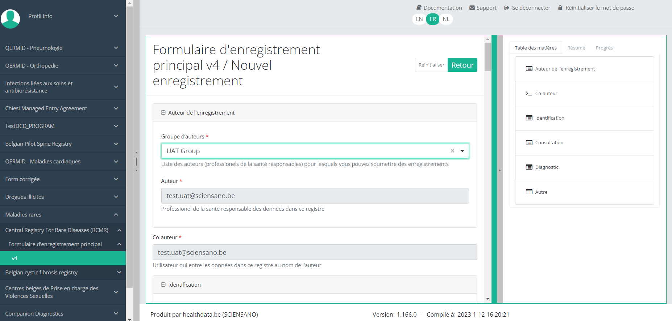Open the Groupe d'auteurs dropdown arrow
672x321 pixels.
(462, 151)
